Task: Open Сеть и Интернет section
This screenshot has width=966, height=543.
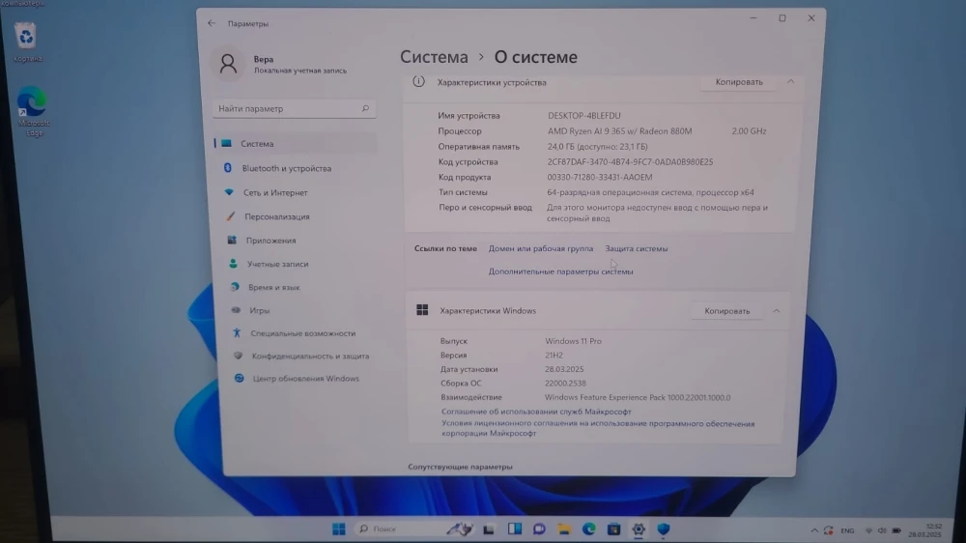Action: coord(274,192)
